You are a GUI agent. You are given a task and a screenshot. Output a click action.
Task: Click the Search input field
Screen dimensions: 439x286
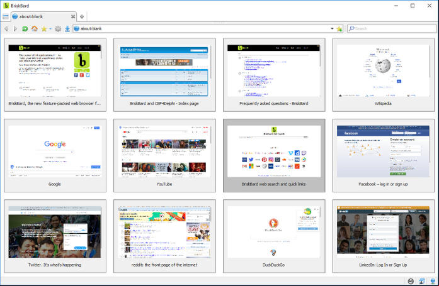[x=392, y=28]
